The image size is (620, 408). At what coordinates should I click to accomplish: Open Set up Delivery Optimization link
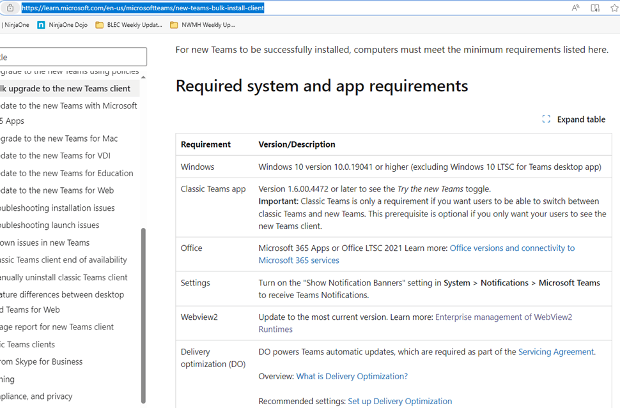(x=399, y=401)
